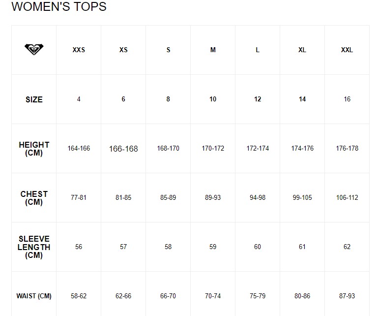Select the 87-93 waist cell

pos(347,296)
